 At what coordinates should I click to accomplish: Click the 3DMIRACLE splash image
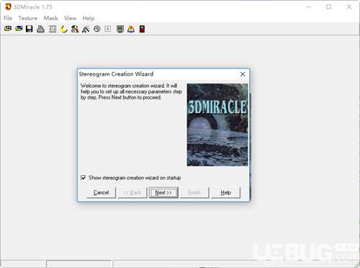(x=217, y=125)
